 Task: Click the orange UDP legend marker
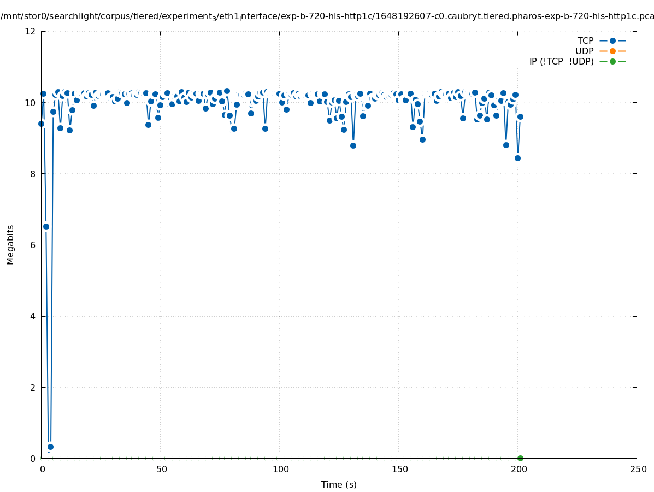point(612,51)
